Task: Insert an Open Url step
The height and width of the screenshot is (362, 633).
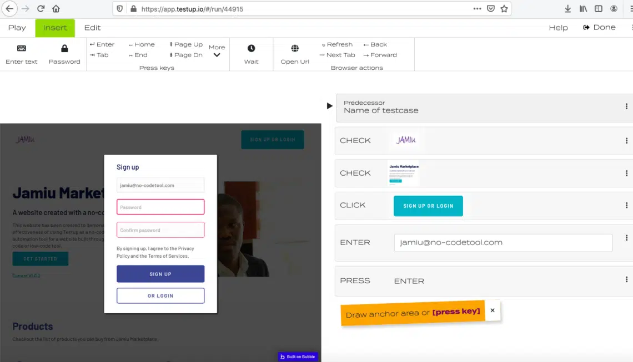Action: coord(295,54)
